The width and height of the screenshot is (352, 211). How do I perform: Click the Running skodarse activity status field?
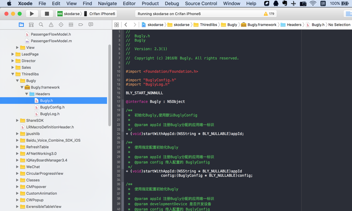click(x=206, y=14)
